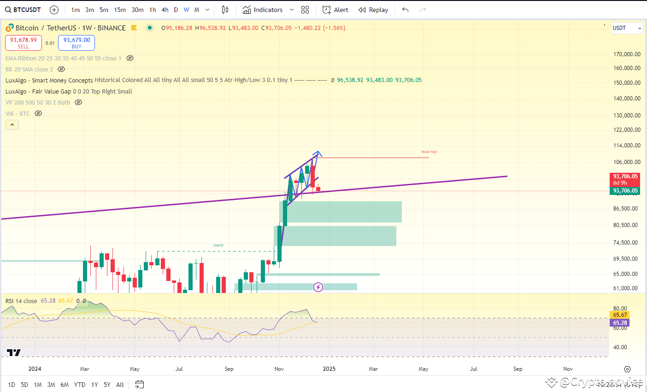This screenshot has width=647, height=392.
Task: Click the compare or add symbol plus icon
Action: coord(54,10)
